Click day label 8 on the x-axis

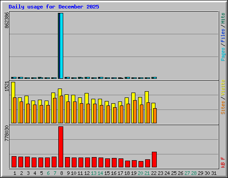coord(61,173)
